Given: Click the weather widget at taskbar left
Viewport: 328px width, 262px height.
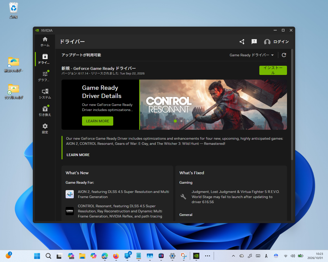Looking at the screenshot, I should pos(8,255).
